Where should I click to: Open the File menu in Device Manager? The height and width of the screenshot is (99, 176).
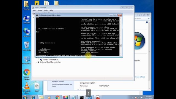tap(34, 10)
